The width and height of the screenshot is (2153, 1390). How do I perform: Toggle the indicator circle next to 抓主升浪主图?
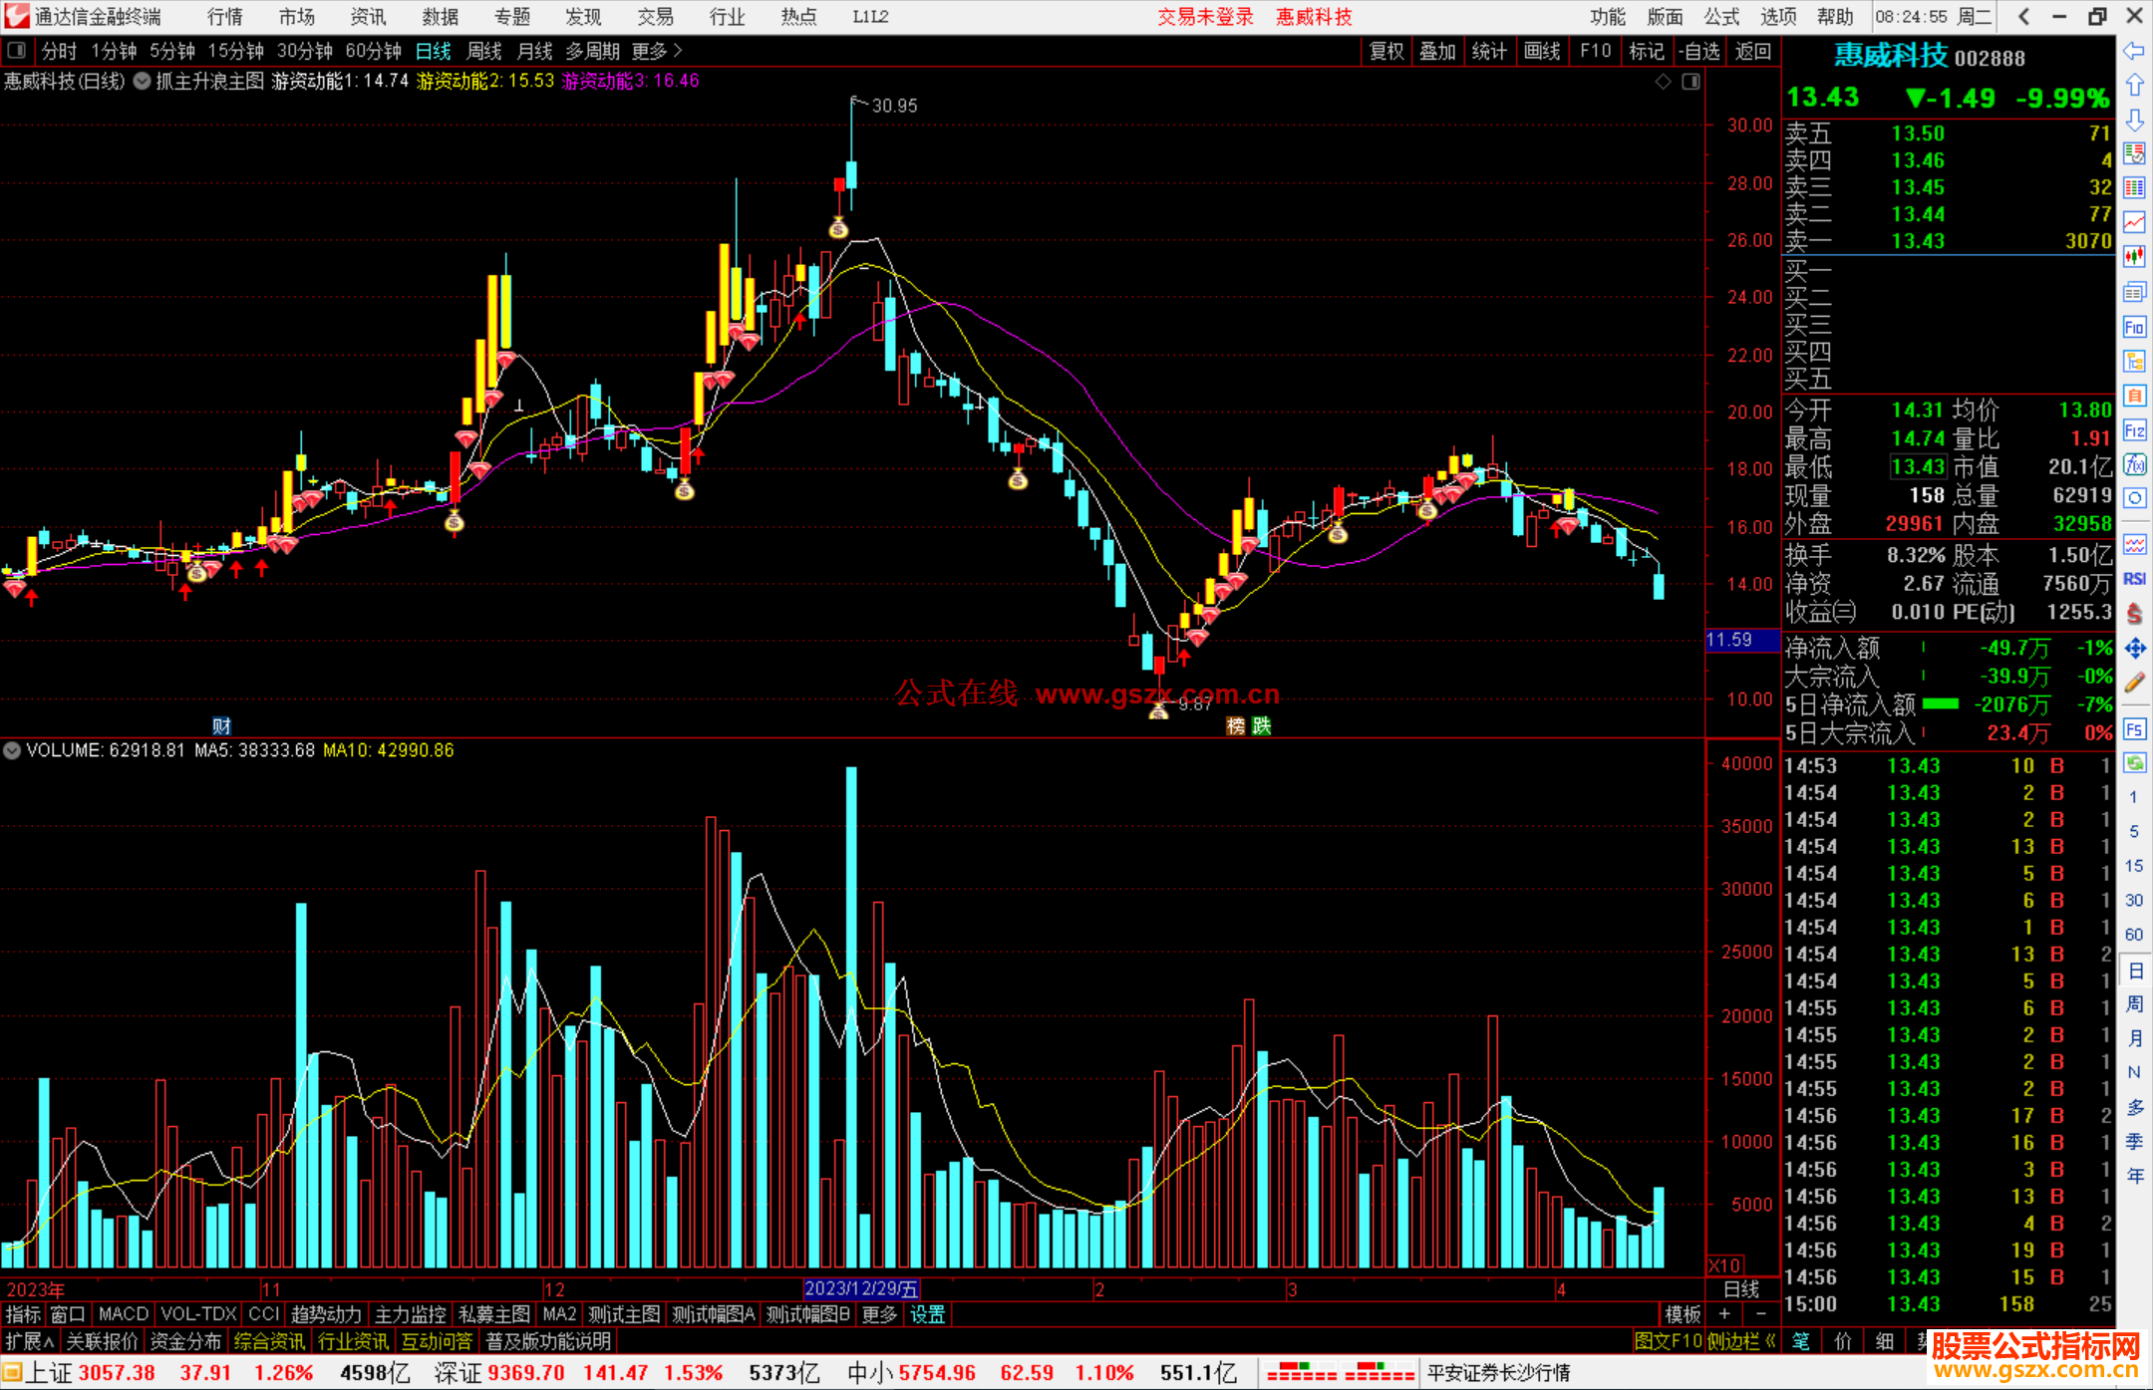tap(143, 81)
